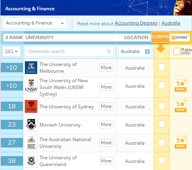Image resolution: width=192 pixels, height=170 pixels.
Task: Click Australia location cell for Monash University
Action: 135,125
